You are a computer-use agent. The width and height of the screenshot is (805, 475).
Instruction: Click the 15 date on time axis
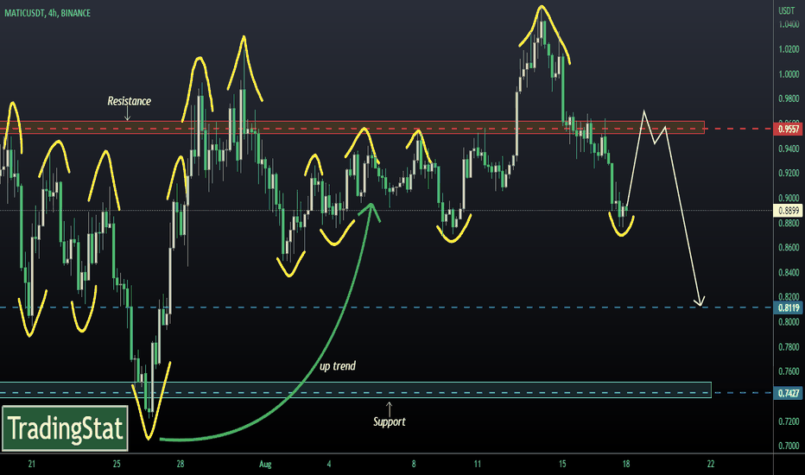[562, 465]
